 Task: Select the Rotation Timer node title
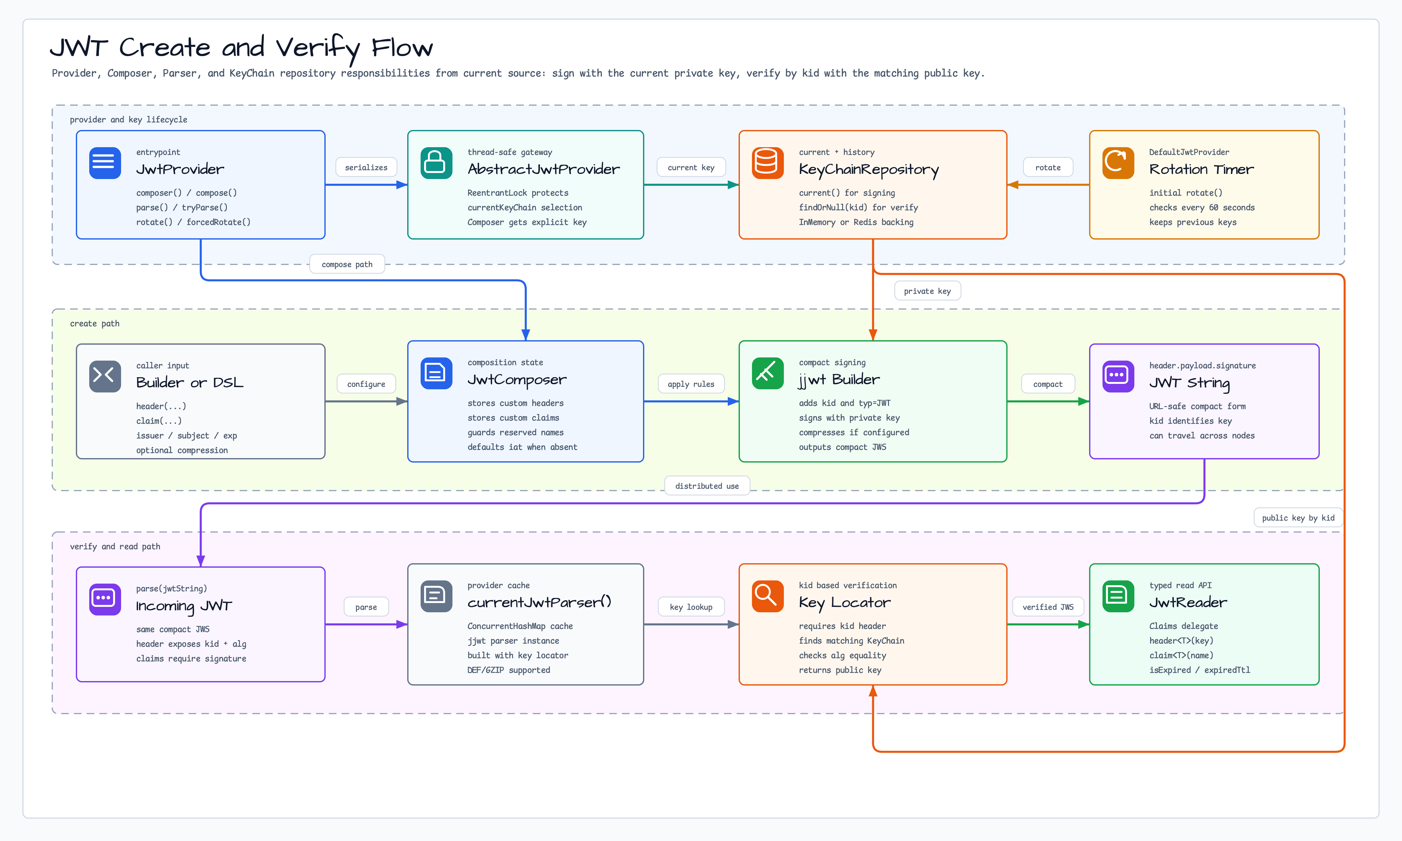pyautogui.click(x=1201, y=169)
